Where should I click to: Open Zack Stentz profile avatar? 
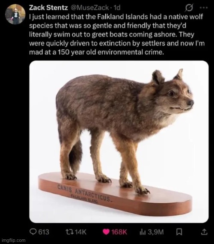point(15,14)
